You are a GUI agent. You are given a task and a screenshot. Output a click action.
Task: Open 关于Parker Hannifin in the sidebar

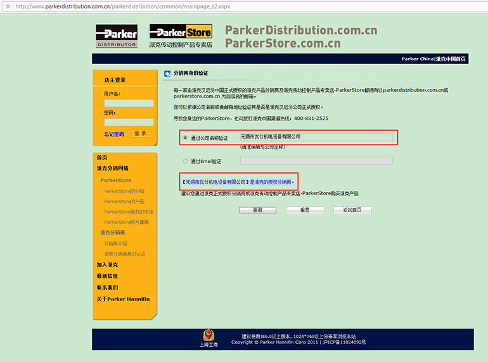click(x=123, y=299)
